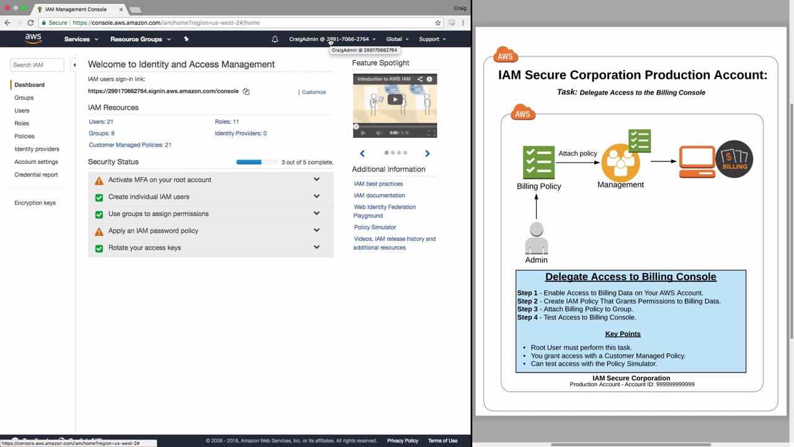This screenshot has height=447, width=794.
Task: Open the IAM best practices link
Action: coord(378,184)
